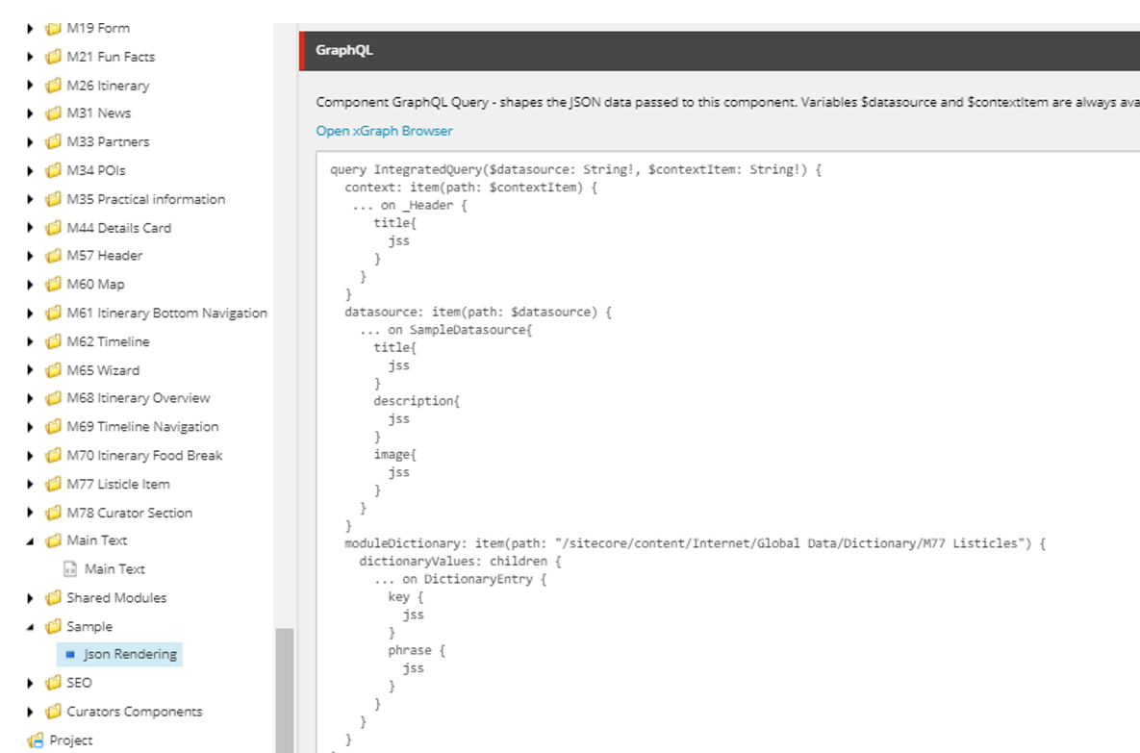
Task: Select the M44 Details Card item
Action: pos(118,228)
